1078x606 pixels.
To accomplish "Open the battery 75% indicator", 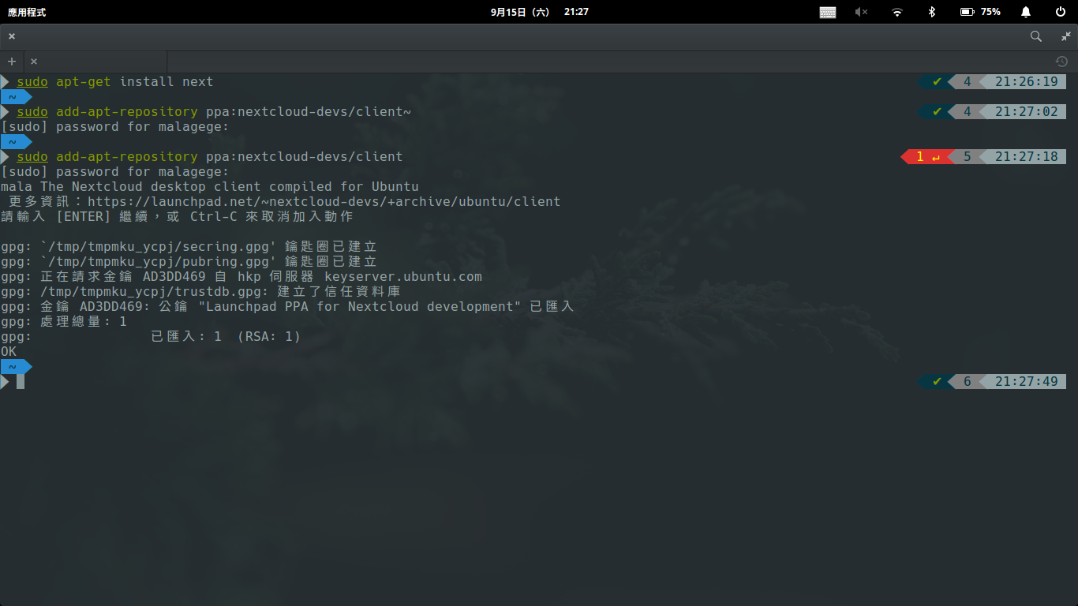I will click(x=980, y=12).
